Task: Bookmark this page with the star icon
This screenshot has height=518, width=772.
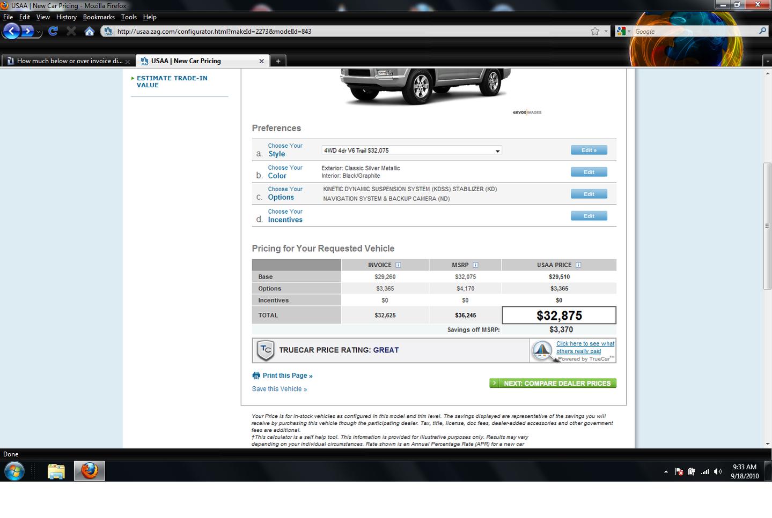Action: tap(595, 31)
